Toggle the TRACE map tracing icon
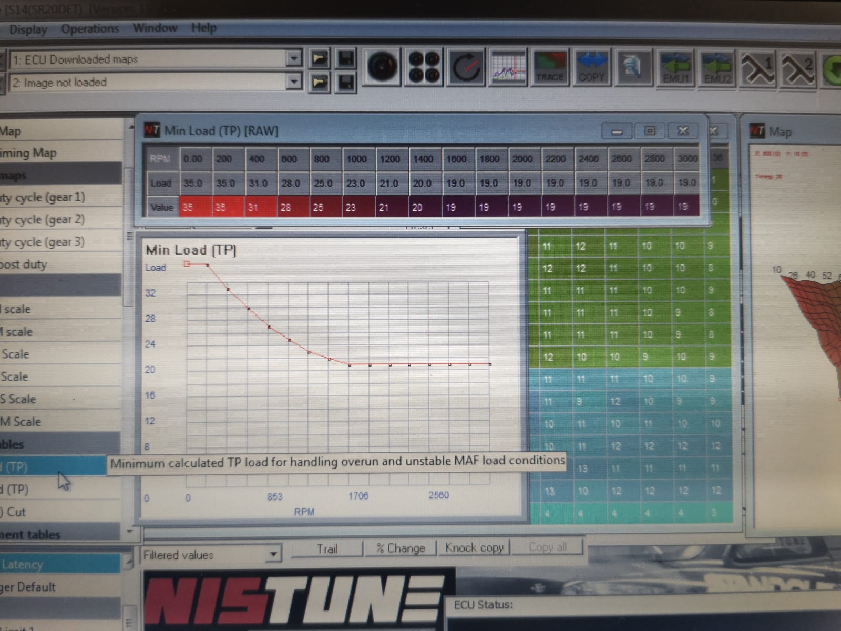This screenshot has width=841, height=631. [x=550, y=67]
